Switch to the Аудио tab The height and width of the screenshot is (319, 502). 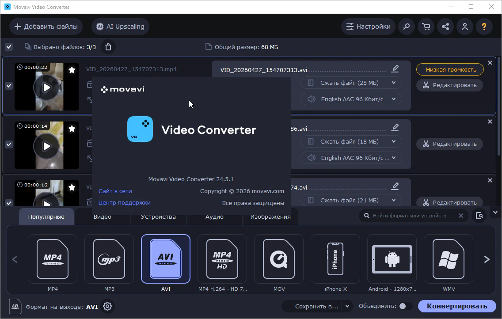point(214,216)
